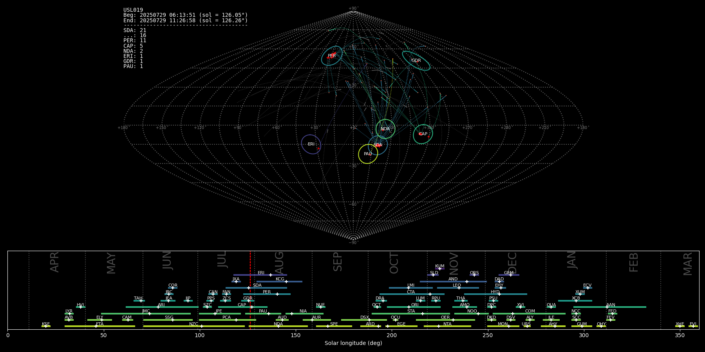Click the KUM shower bar in timeline

coord(440,269)
